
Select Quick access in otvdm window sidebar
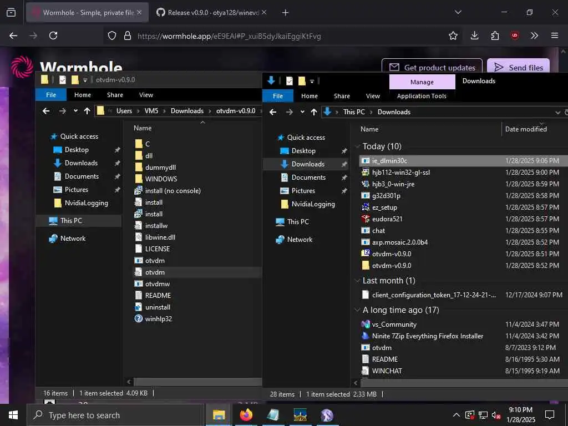click(x=79, y=136)
